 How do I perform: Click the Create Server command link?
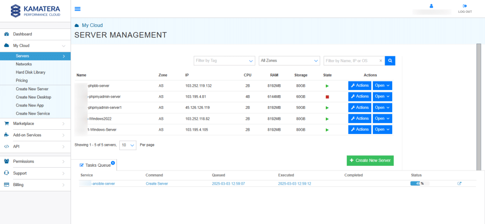tap(157, 183)
